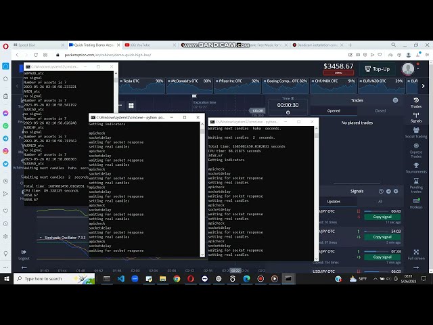Open Trades panel icon in right sidebar
The width and height of the screenshot is (433, 325).
416,100
